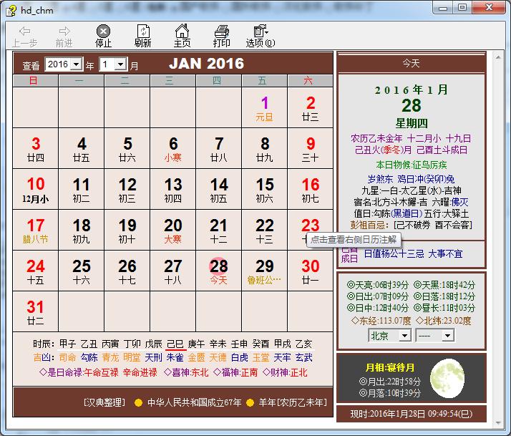This screenshot has height=436, width=511.
Task: Click the 佛灭 link in 六曜
Action: 459,203
